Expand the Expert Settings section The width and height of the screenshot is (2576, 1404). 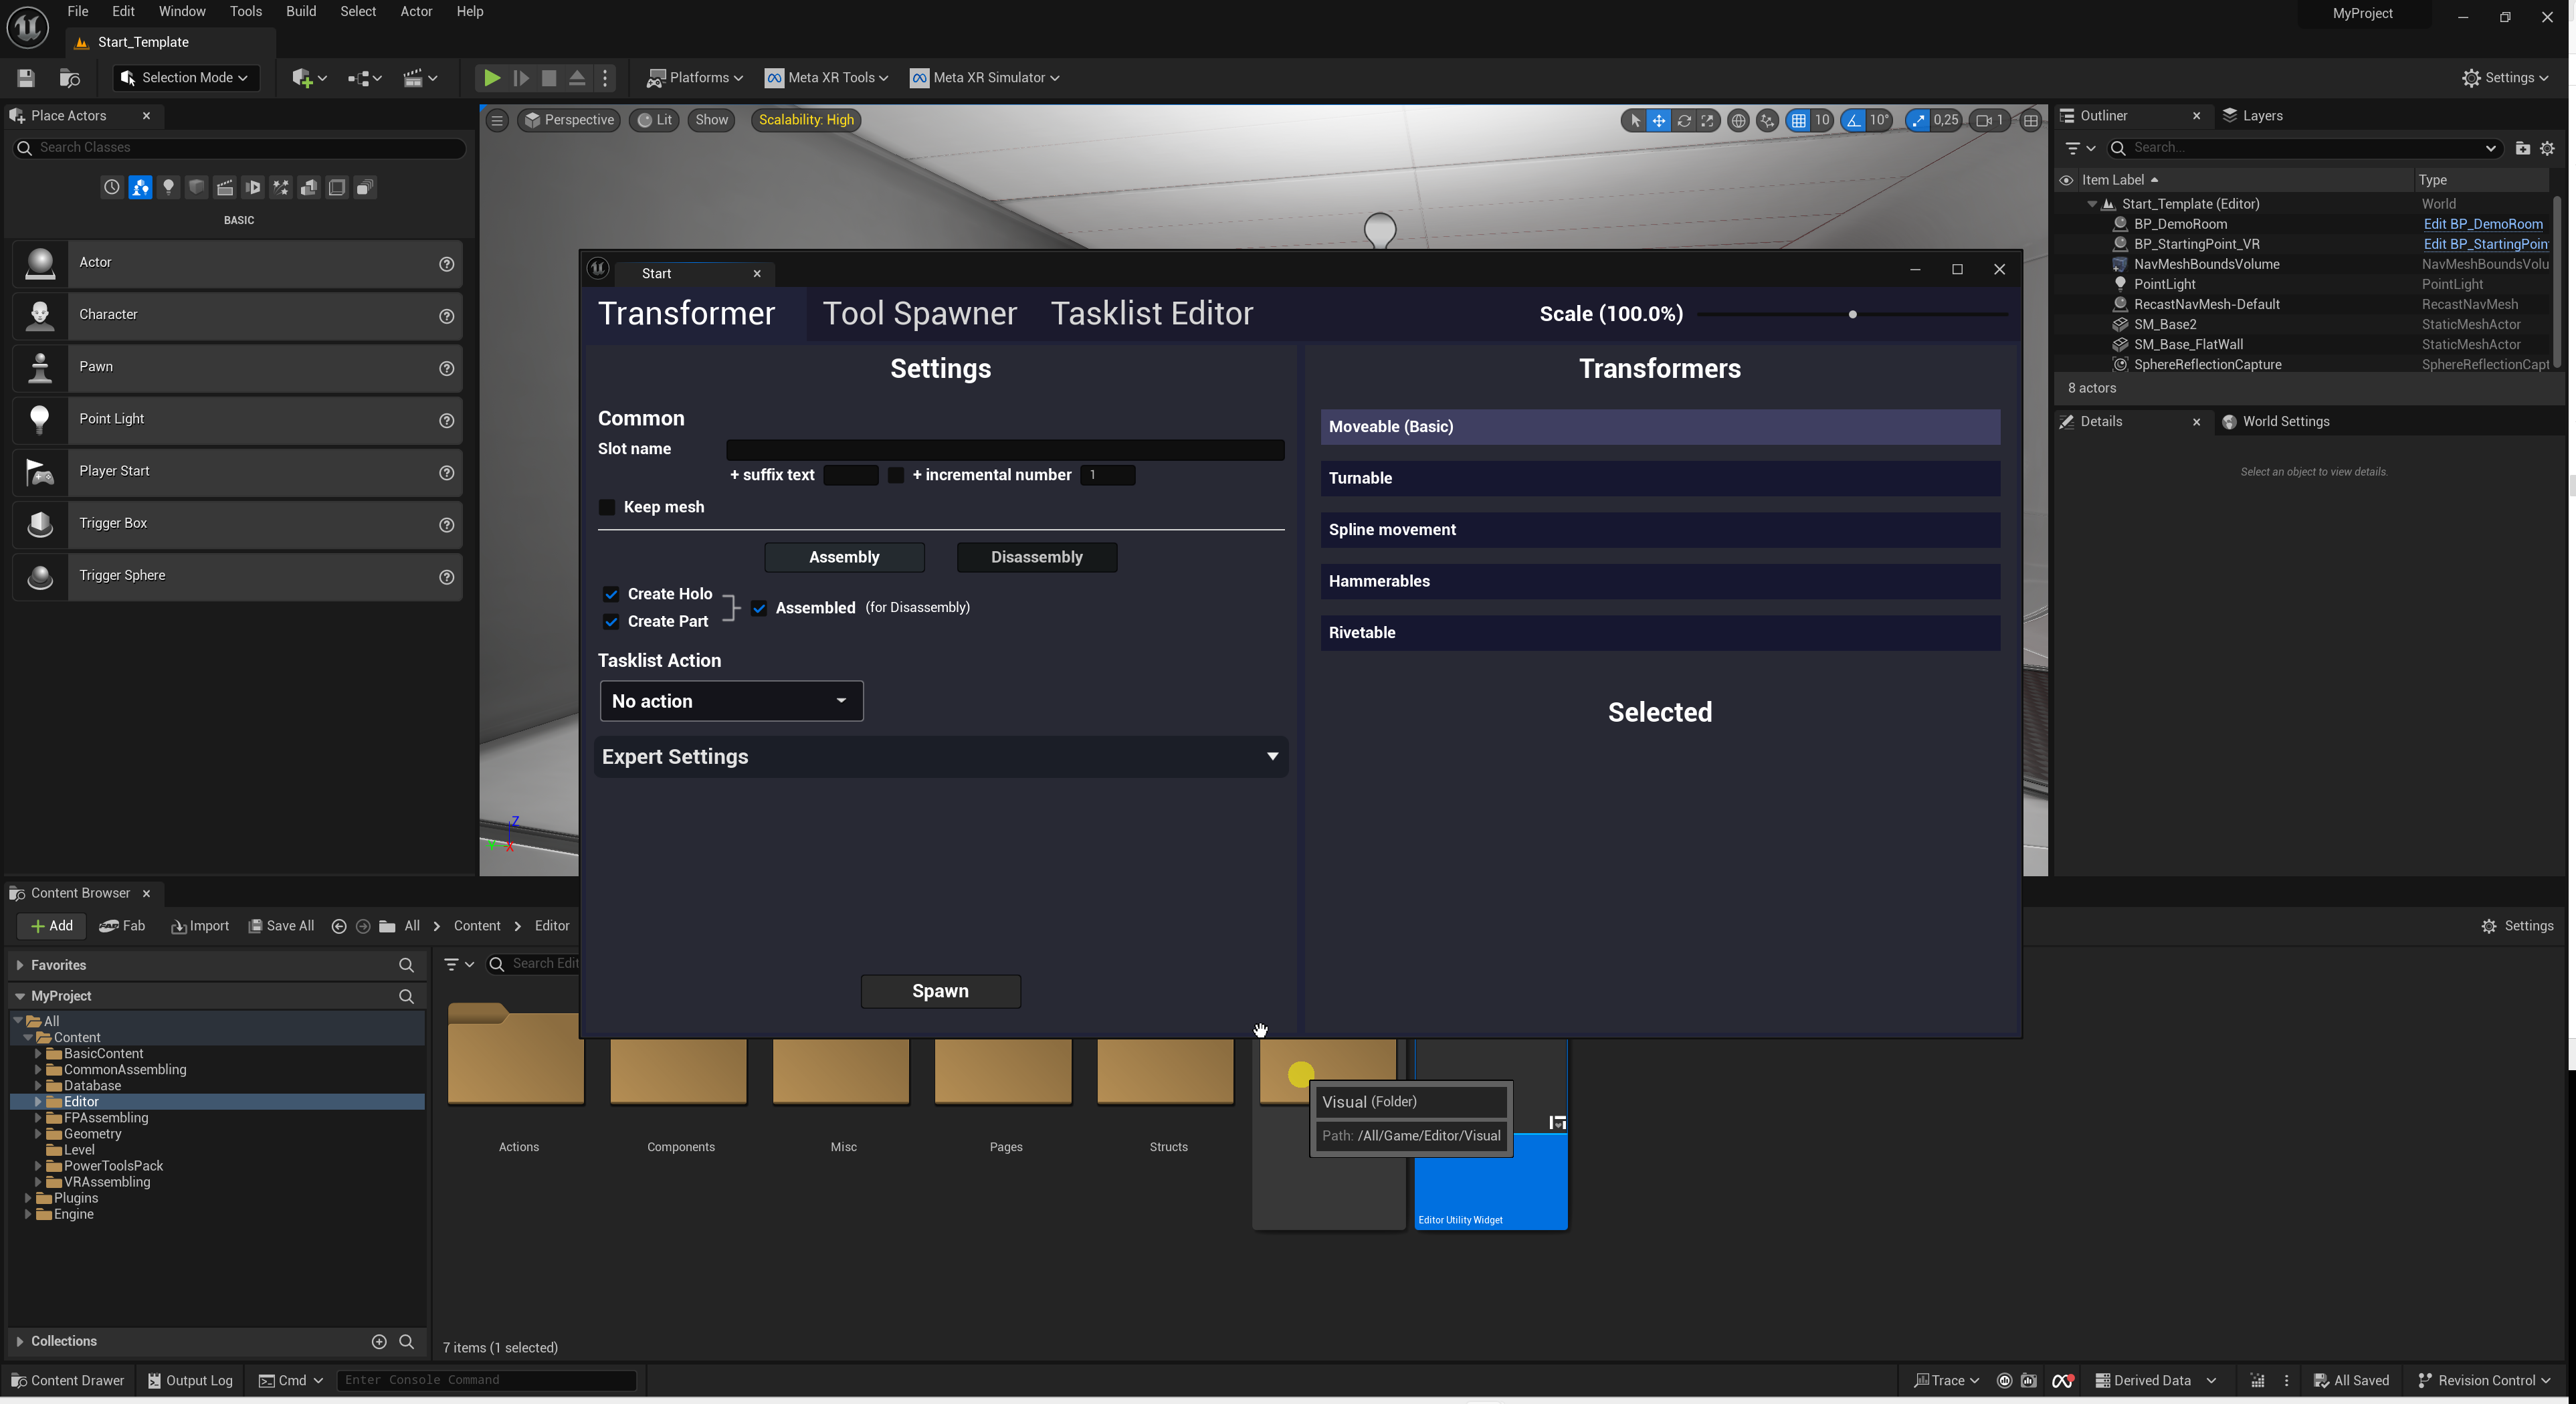point(940,757)
